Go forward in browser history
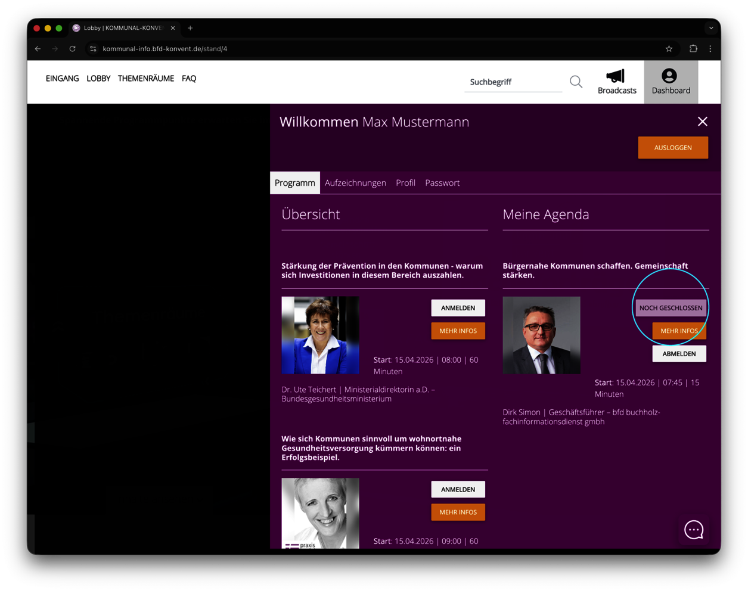This screenshot has height=591, width=748. point(55,49)
